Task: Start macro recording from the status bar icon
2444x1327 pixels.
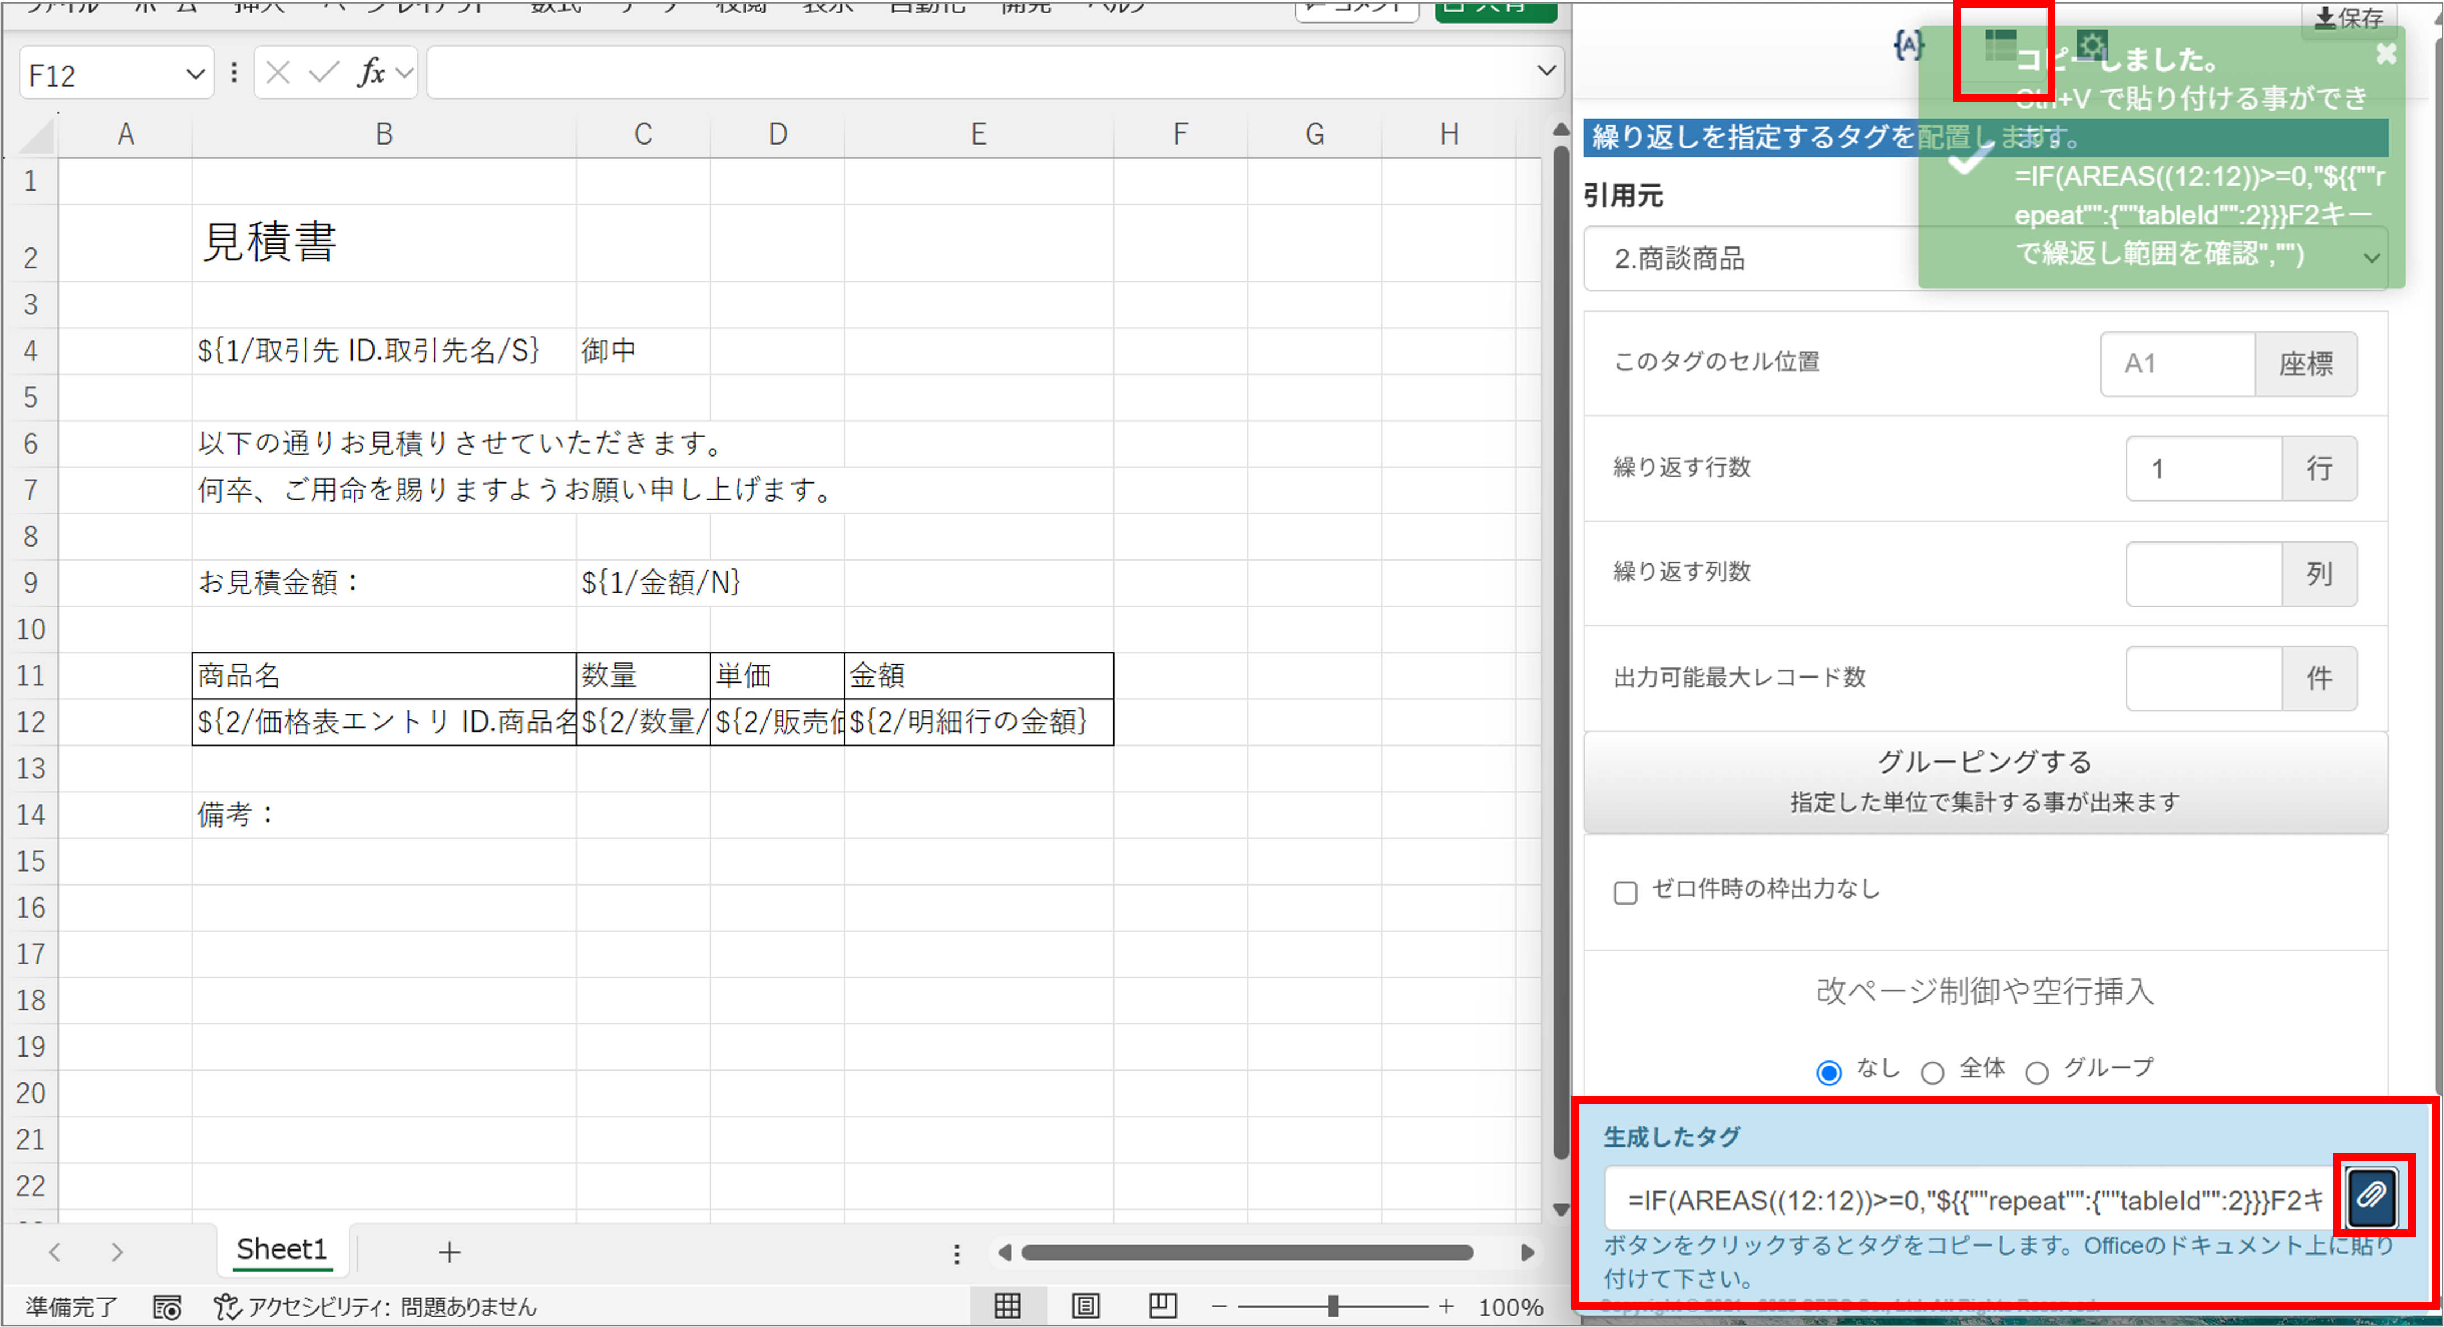Action: point(167,1307)
